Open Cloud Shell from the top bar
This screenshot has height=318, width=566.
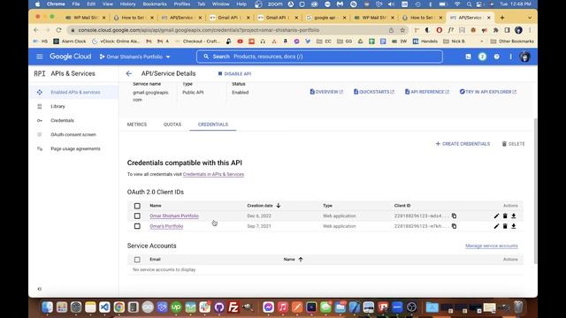point(468,57)
